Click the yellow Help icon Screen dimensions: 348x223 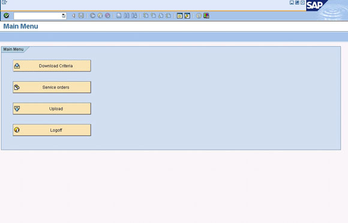[x=199, y=16]
